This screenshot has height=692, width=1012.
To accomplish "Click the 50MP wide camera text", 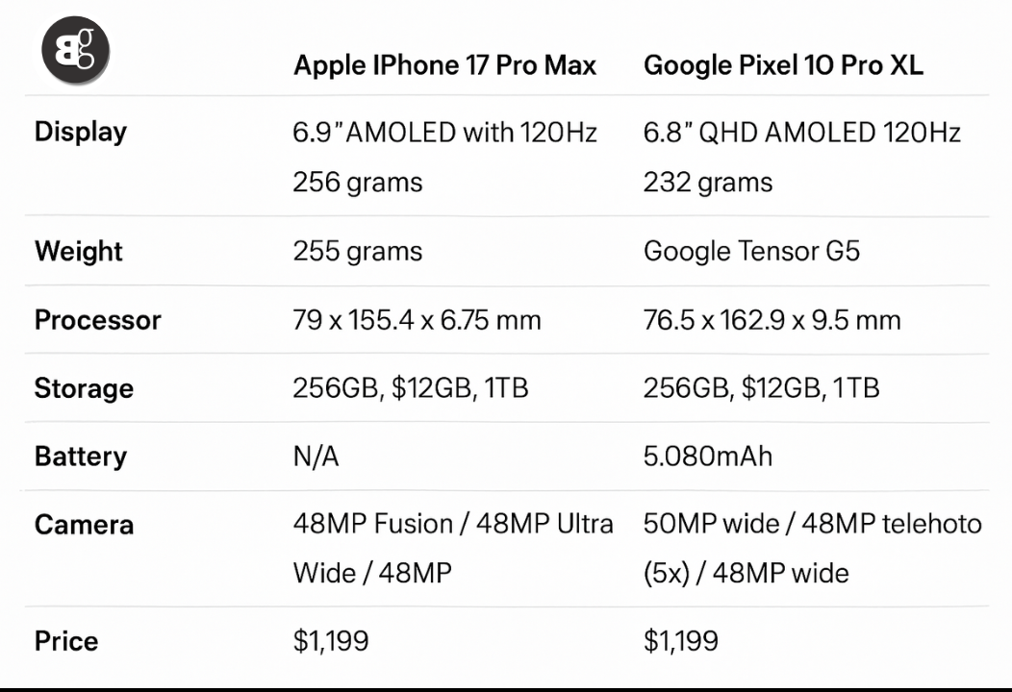I will pos(711,525).
